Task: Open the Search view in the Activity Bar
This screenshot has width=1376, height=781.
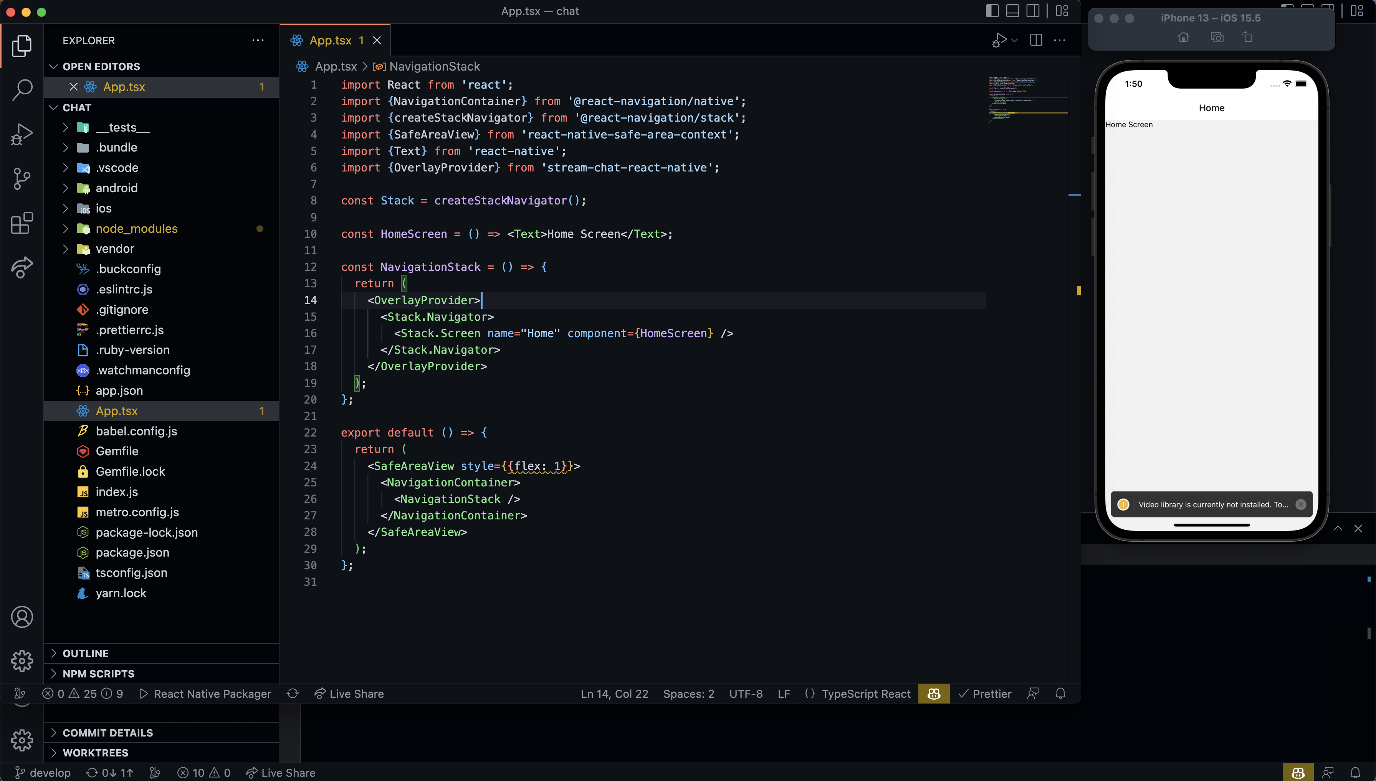Action: click(22, 90)
